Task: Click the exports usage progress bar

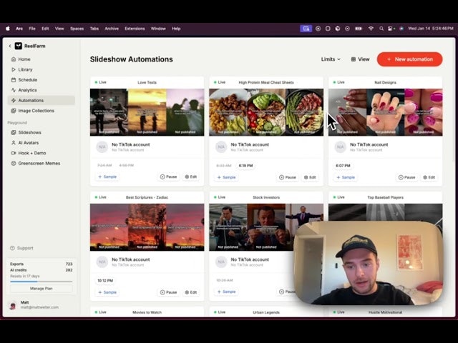Action: (42, 282)
